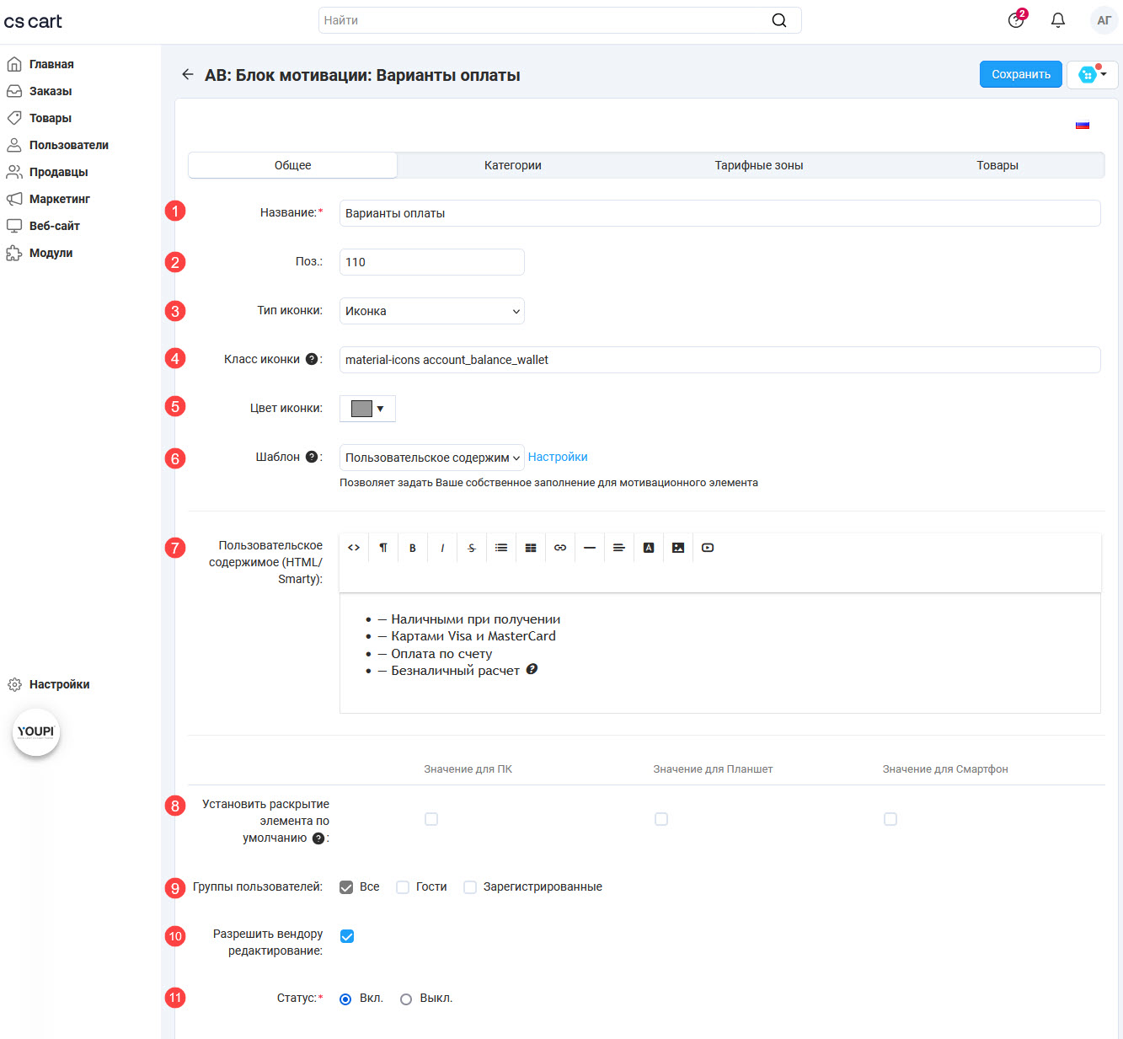Viewport: 1123px width, 1039px height.
Task: Uncheck Разрешить вендору редактирование checkbox
Action: pos(347,936)
